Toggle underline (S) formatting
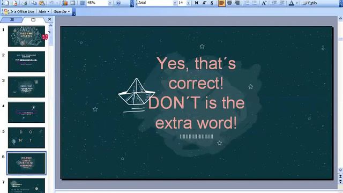This screenshot has width=343, height=193. pos(212,3)
